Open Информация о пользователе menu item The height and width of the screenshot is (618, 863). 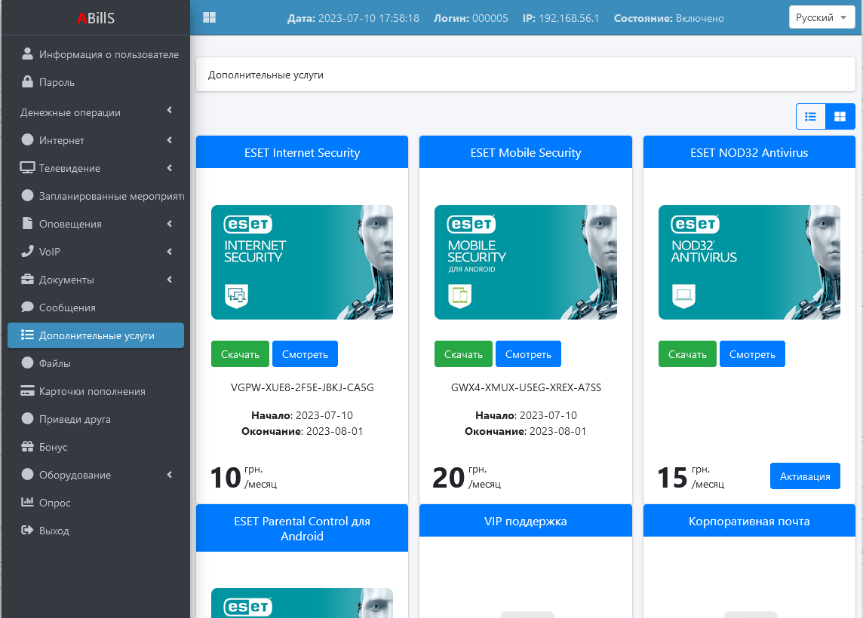tap(95, 54)
